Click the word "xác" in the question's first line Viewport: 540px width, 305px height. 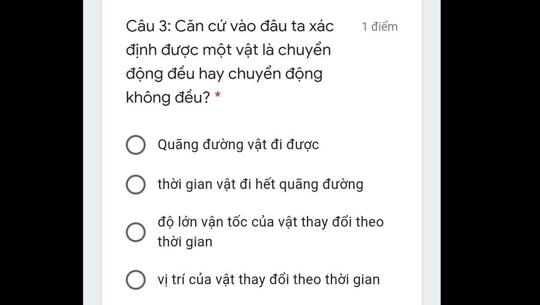click(x=321, y=26)
